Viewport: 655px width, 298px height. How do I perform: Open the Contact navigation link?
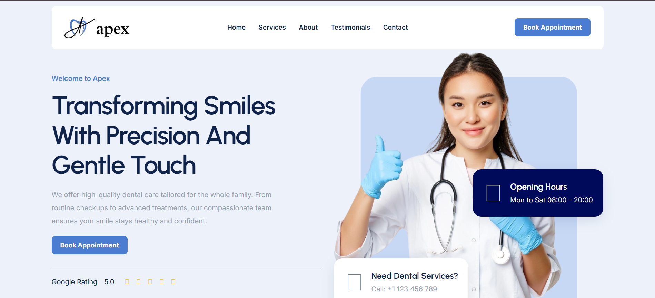[395, 27]
